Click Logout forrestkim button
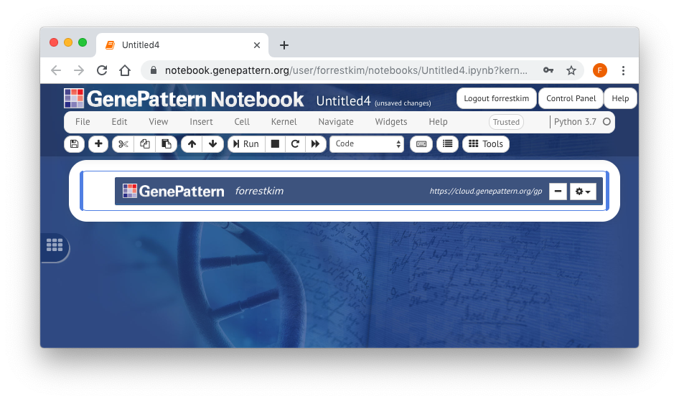Screen dimensions: 679x401 [x=496, y=98]
